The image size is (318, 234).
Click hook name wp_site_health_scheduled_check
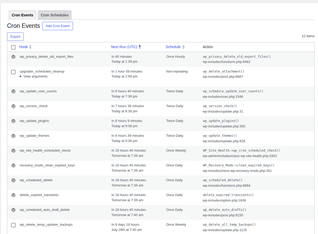click(45, 151)
